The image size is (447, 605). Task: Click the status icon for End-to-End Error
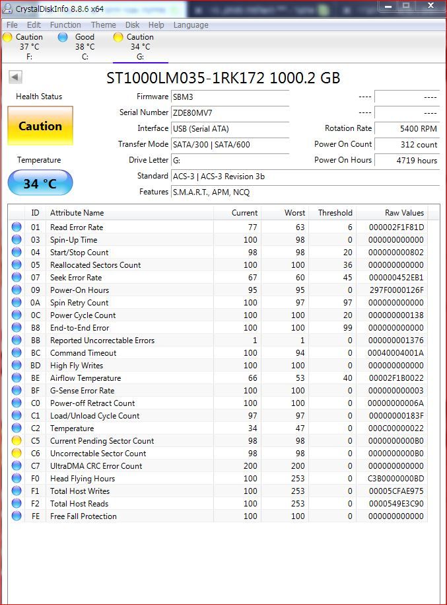pyautogui.click(x=17, y=327)
